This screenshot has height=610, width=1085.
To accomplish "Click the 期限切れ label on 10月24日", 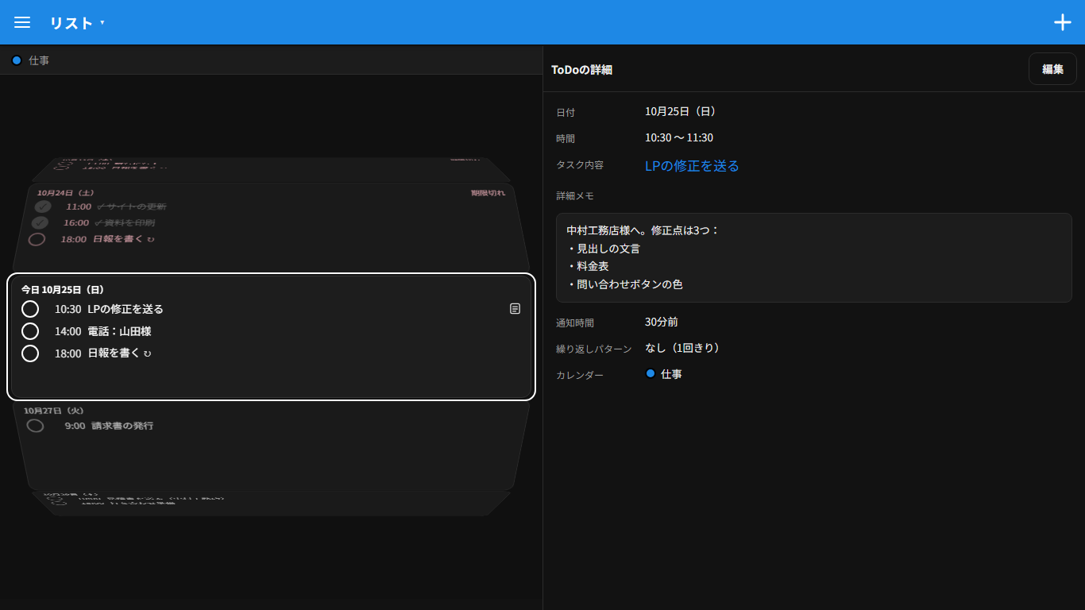I will [488, 193].
